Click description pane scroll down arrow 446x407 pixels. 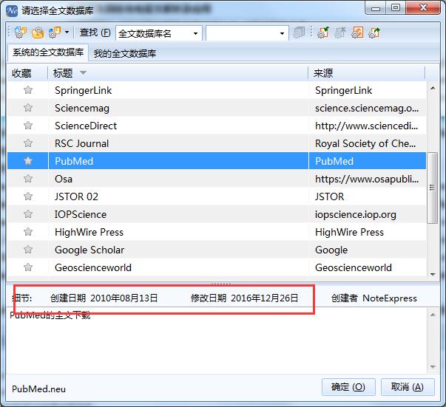click(x=433, y=366)
